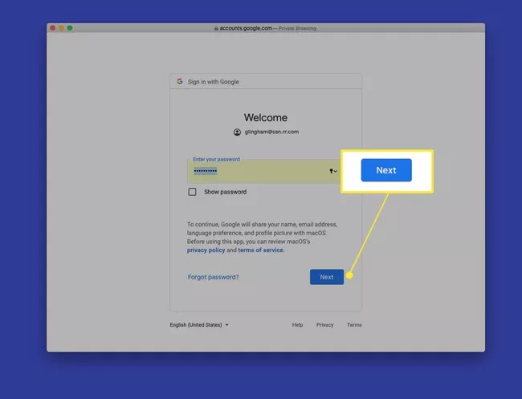Click the accounts.google.com address text
The height and width of the screenshot is (399, 522).
[246, 28]
